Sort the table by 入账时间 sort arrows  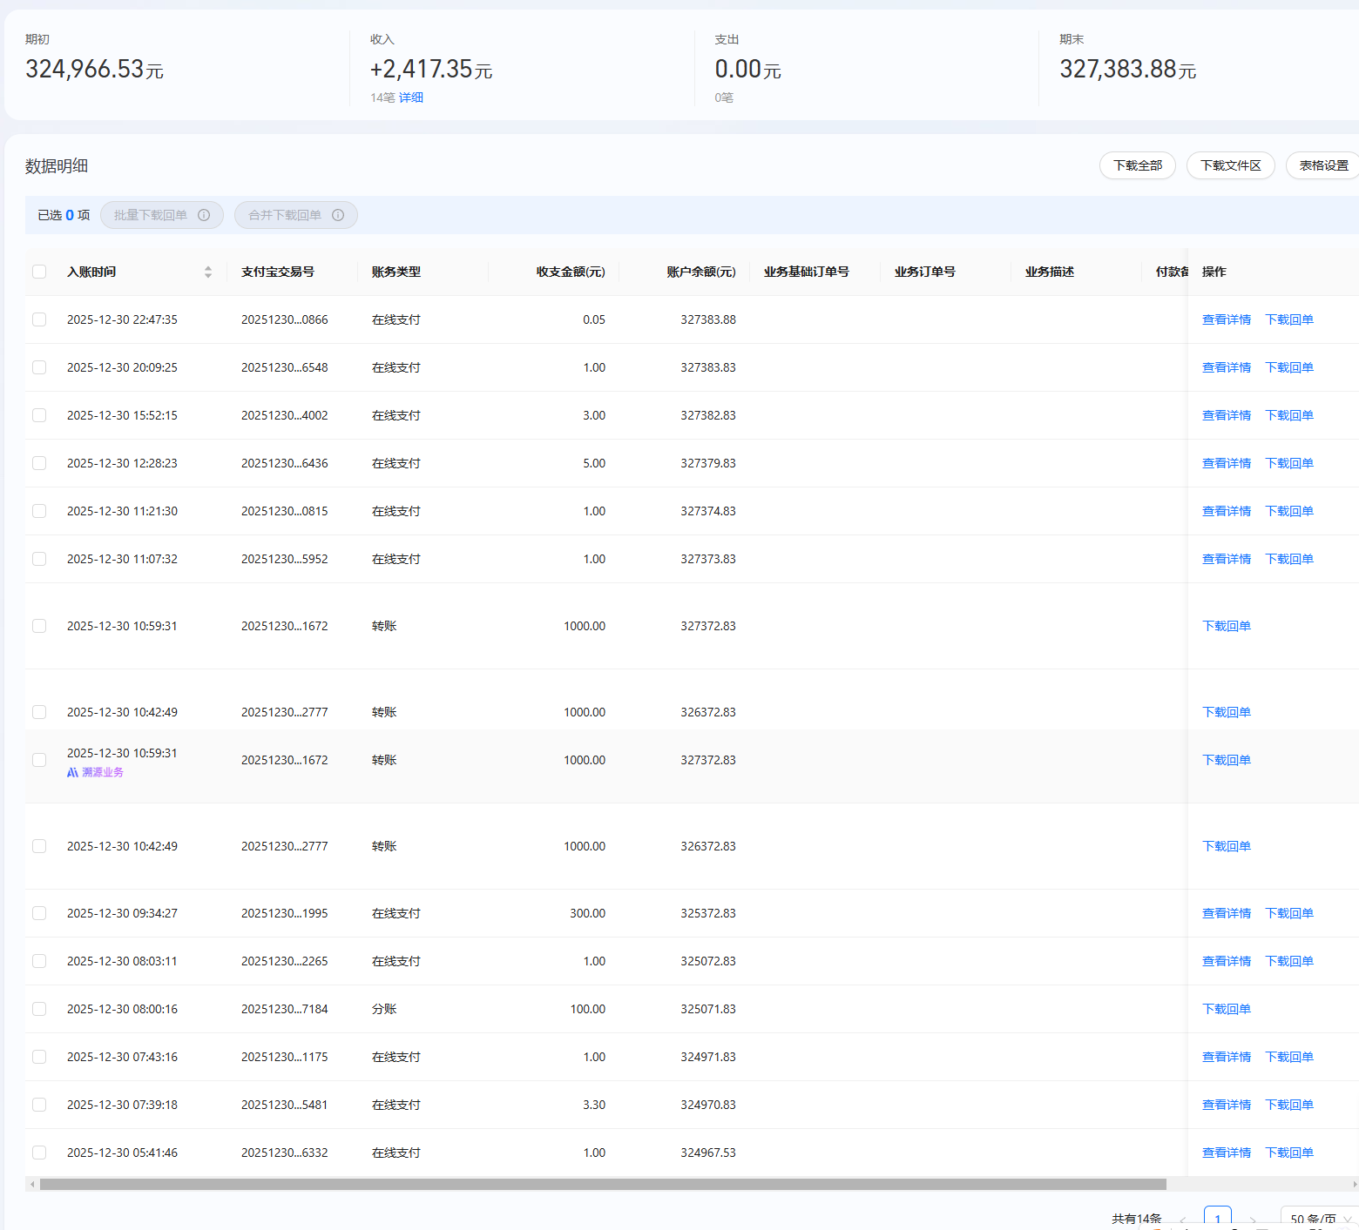208,272
